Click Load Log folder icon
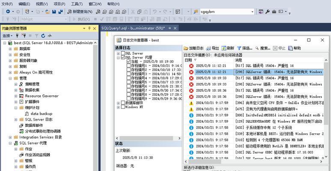331x171 pixels. click(x=186, y=48)
